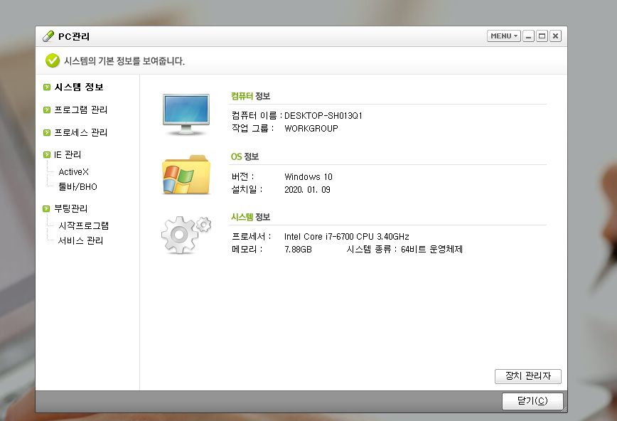This screenshot has width=617, height=421.
Task: Click the PC관리 window title text
Action: click(x=74, y=37)
